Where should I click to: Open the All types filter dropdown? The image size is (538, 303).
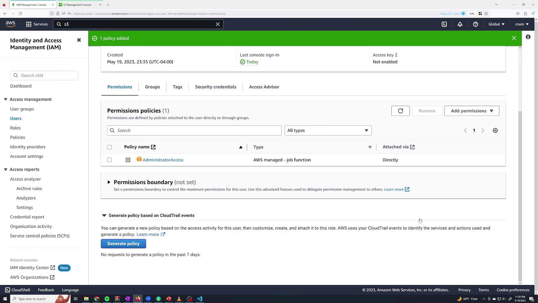tap(328, 130)
